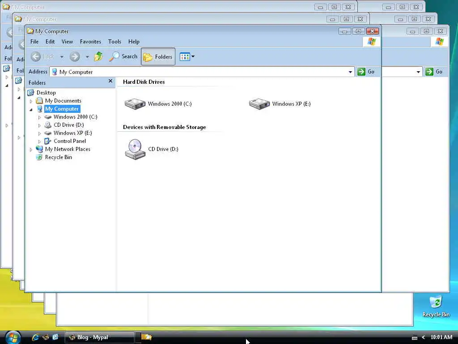Select My Documents in folder tree

pos(63,101)
